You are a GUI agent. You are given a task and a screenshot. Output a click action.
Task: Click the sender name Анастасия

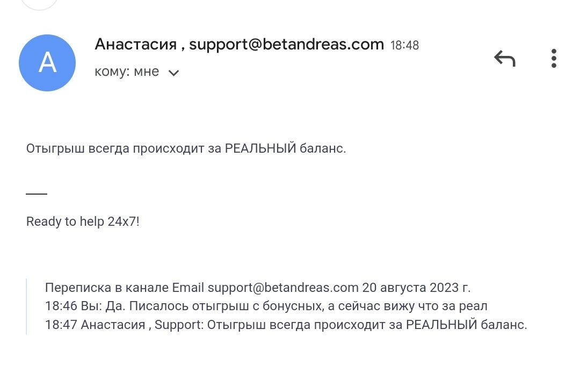click(x=135, y=44)
